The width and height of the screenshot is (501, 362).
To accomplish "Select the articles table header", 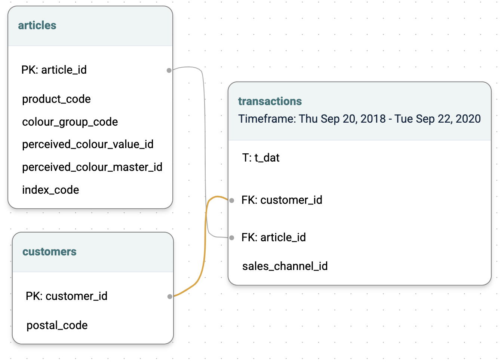I will [90, 26].
